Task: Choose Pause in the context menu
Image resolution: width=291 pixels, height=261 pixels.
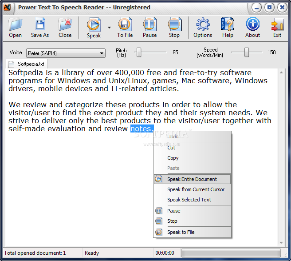Action: (x=192, y=211)
